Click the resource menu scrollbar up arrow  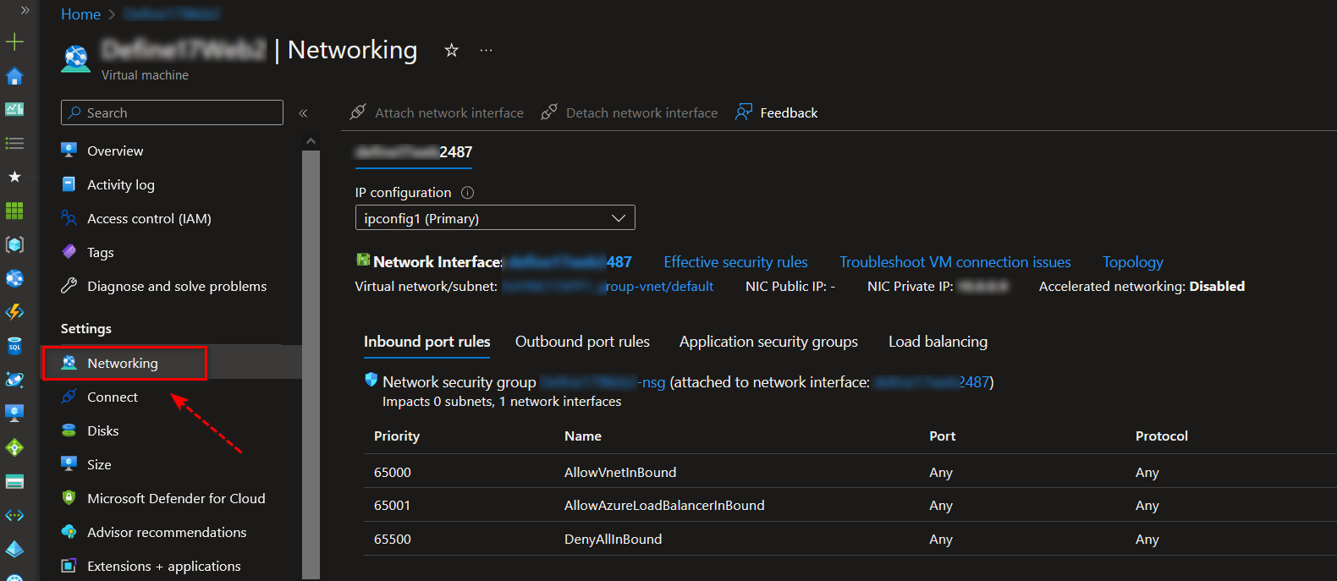pyautogui.click(x=311, y=141)
